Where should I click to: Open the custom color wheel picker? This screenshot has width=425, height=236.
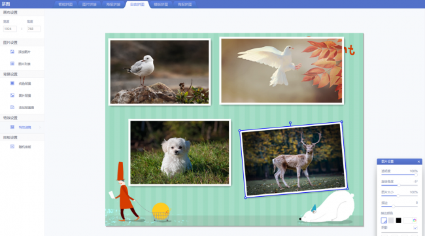click(415, 220)
